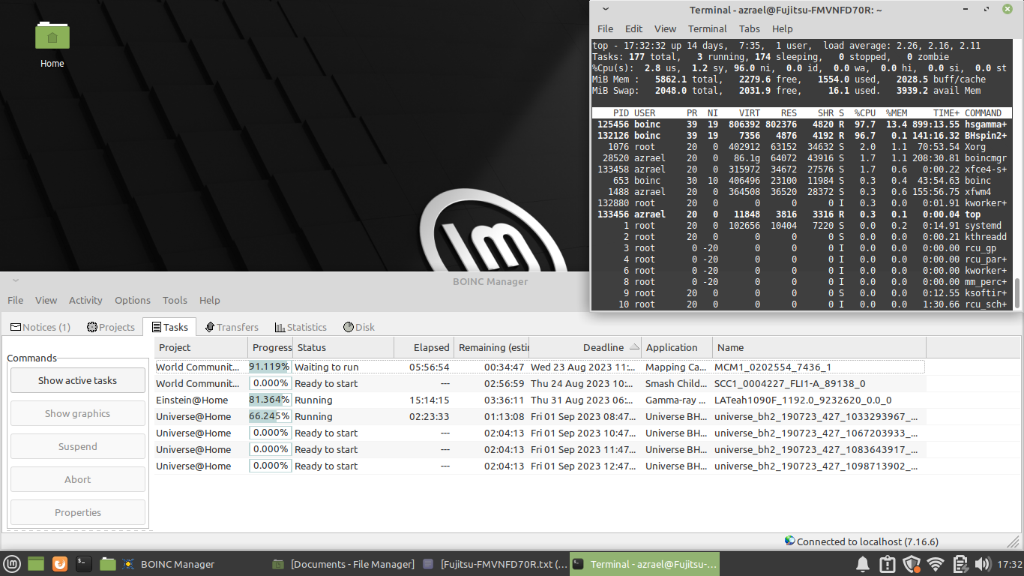Open BOINC Manager Help menu
Image resolution: width=1024 pixels, height=576 pixels.
pyautogui.click(x=210, y=300)
